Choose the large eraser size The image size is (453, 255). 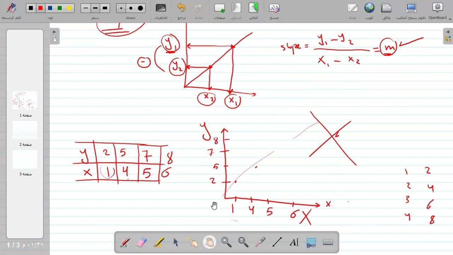point(141,8)
